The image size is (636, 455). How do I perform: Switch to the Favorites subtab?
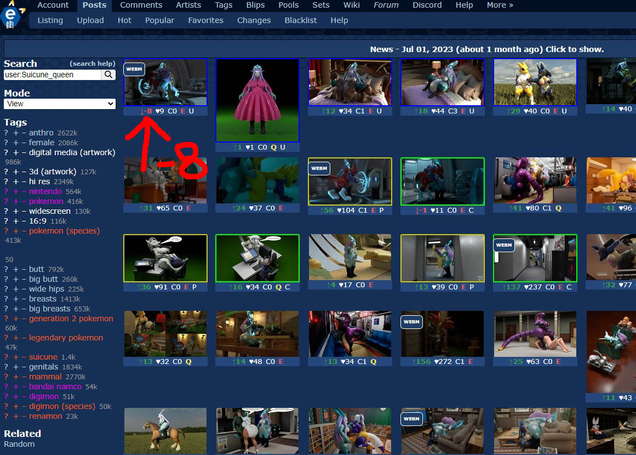click(205, 20)
